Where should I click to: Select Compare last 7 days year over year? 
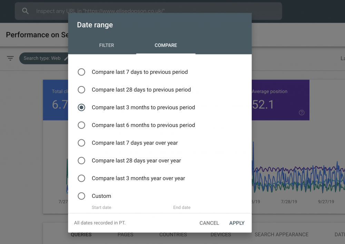[x=81, y=143]
